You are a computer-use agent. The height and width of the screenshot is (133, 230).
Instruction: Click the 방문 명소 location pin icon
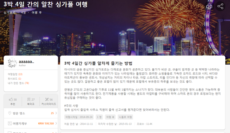pyautogui.click(x=10, y=113)
